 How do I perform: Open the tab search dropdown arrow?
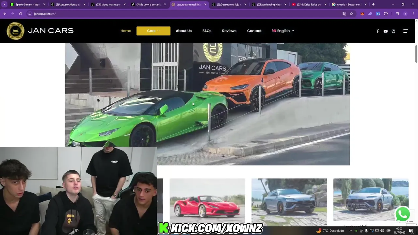tap(4, 5)
